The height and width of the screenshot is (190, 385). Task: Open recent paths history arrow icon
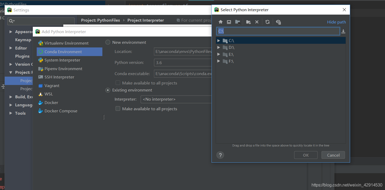pos(343,32)
